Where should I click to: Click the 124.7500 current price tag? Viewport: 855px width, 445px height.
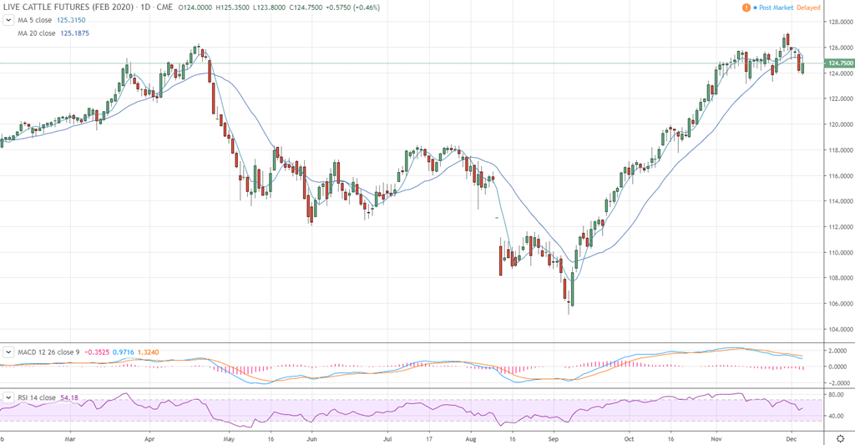(x=839, y=63)
